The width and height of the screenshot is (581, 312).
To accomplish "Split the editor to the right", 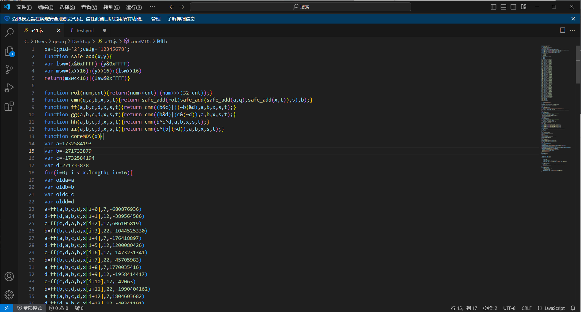I will (x=563, y=30).
